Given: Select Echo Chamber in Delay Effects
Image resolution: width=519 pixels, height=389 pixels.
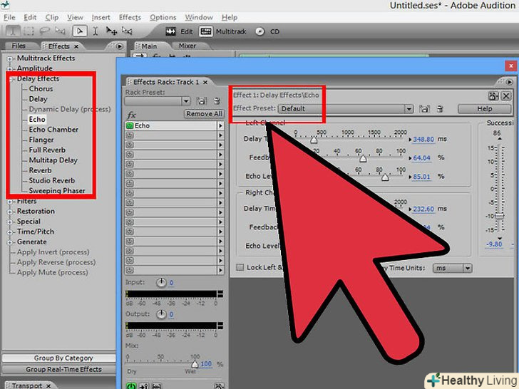Looking at the screenshot, I should click(53, 130).
